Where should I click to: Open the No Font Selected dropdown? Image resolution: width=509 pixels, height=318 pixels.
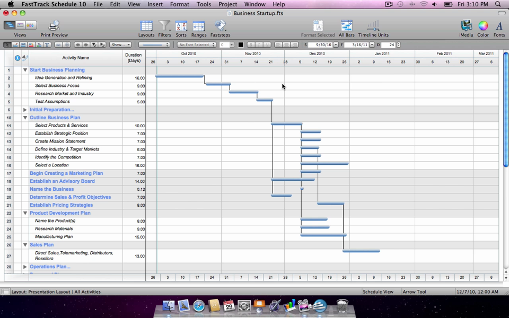(x=197, y=45)
